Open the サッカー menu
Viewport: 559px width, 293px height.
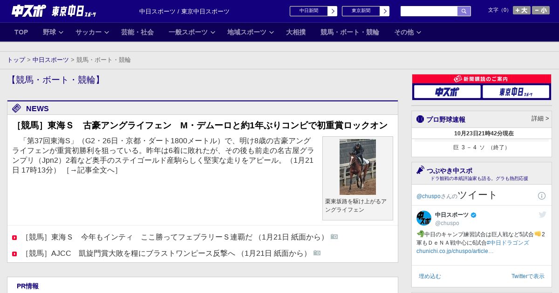(89, 32)
